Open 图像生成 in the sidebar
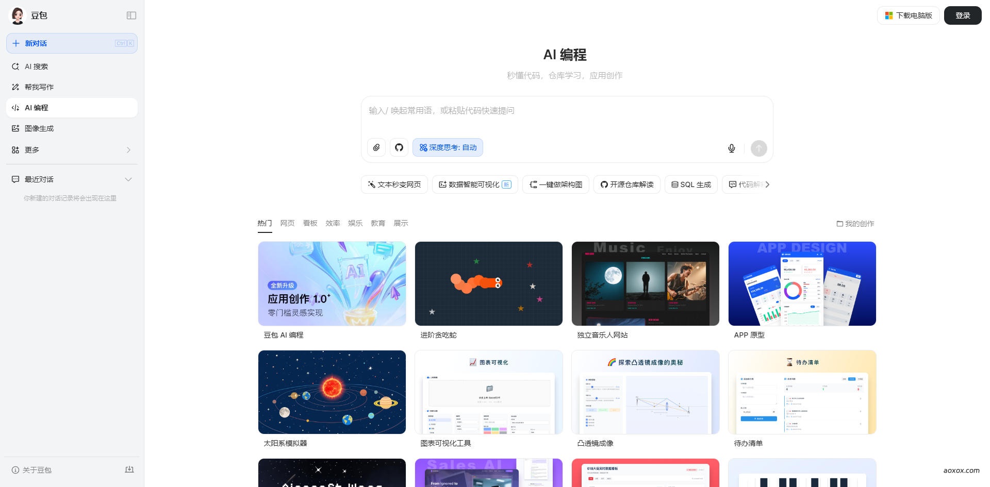The width and height of the screenshot is (990, 487). 72,128
